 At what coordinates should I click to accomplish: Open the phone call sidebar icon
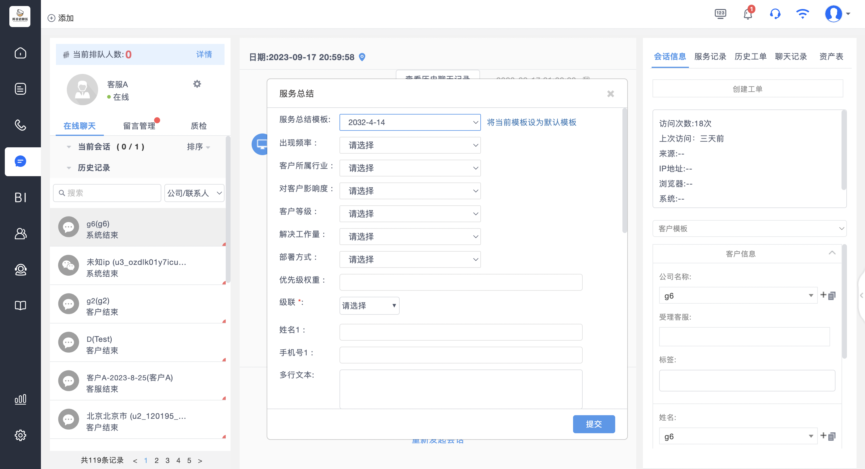click(20, 125)
